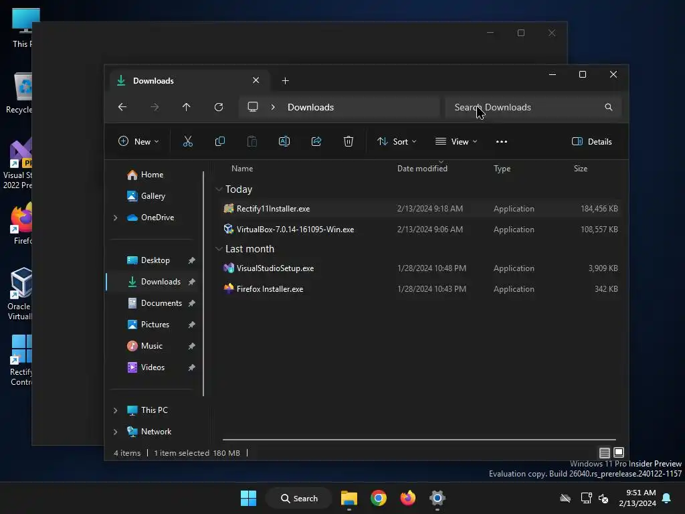The image size is (685, 514).
Task: Click Downloads in the address bar
Action: point(310,107)
